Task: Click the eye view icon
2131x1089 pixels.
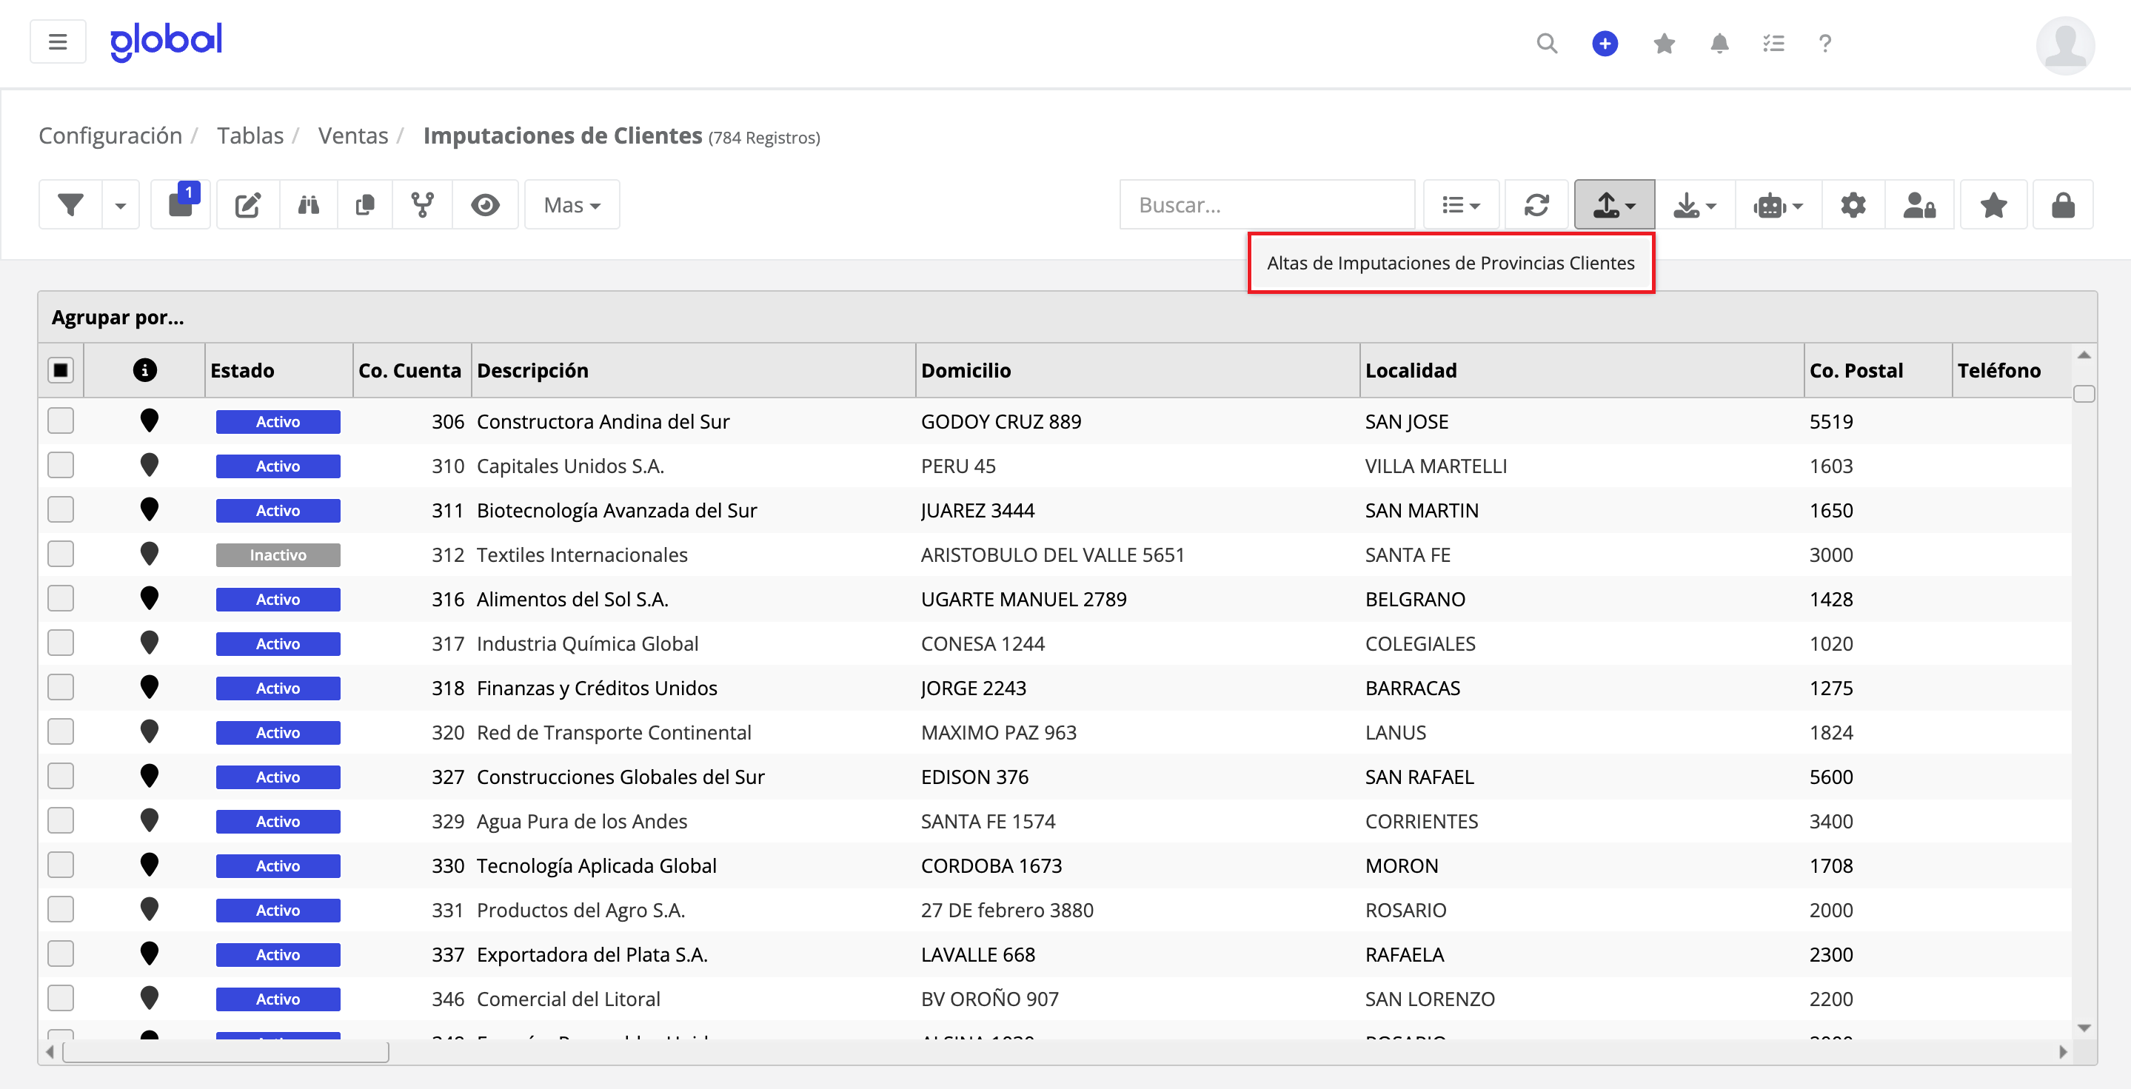Action: (x=485, y=204)
